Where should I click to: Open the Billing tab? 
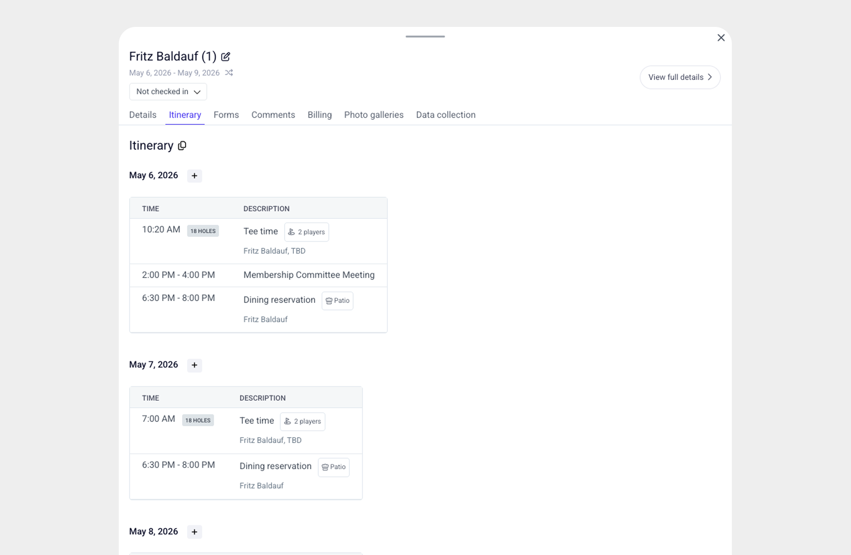tap(319, 115)
